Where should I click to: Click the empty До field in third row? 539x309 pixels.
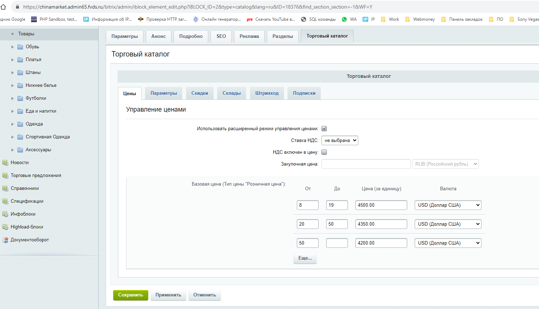tap(336, 243)
